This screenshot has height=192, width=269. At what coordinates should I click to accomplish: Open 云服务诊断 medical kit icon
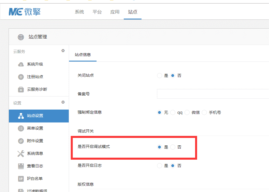21,90
